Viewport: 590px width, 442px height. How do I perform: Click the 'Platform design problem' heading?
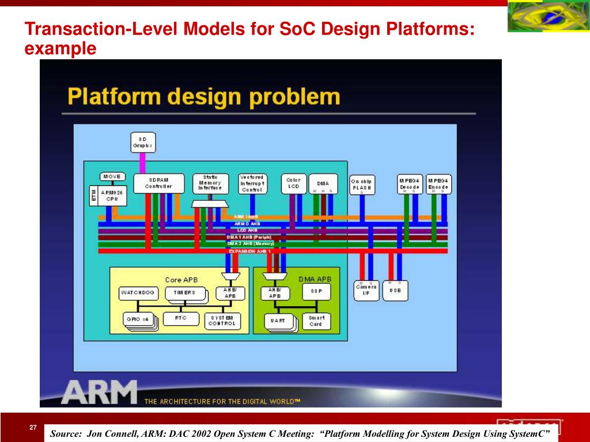204,97
